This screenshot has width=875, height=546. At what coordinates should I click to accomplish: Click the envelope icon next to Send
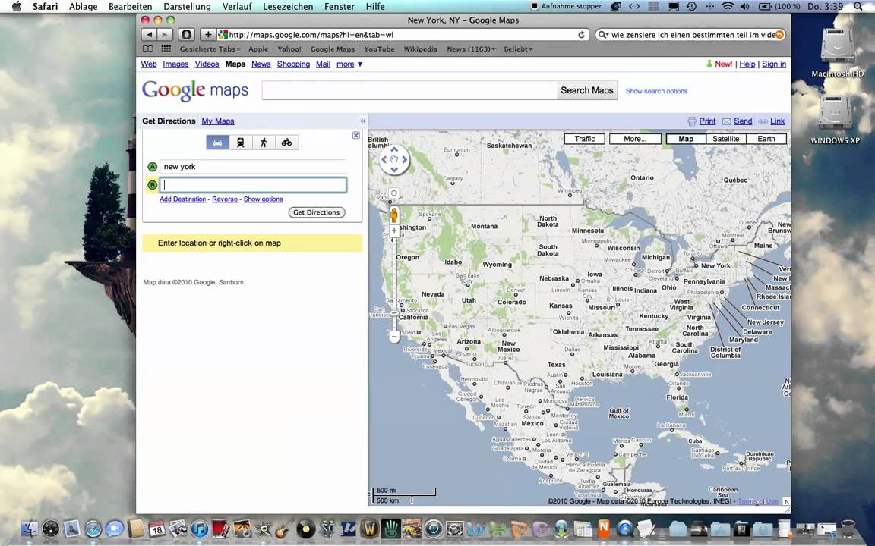[x=727, y=121]
